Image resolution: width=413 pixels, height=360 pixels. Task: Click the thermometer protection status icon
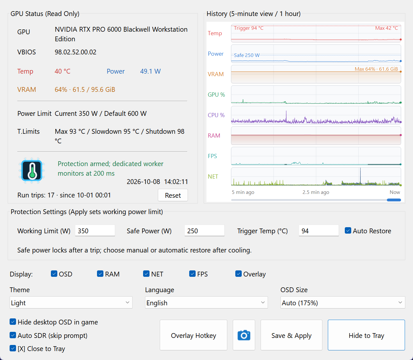pos(32,171)
